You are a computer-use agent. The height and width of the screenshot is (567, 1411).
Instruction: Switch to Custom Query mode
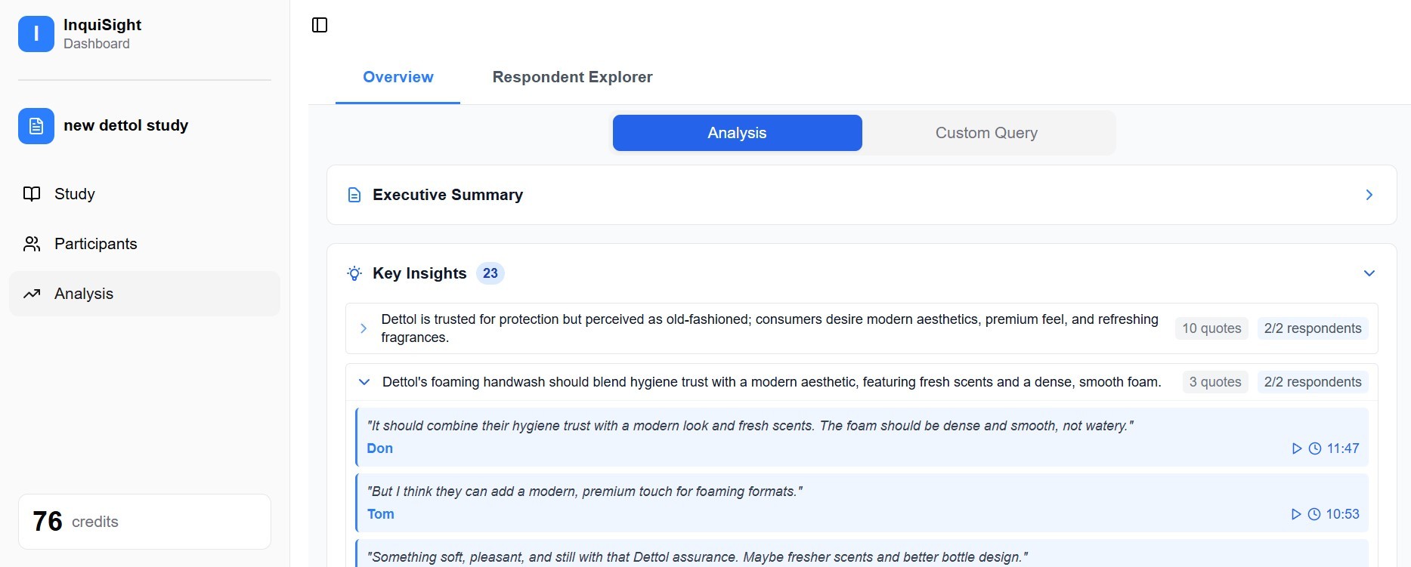(986, 133)
